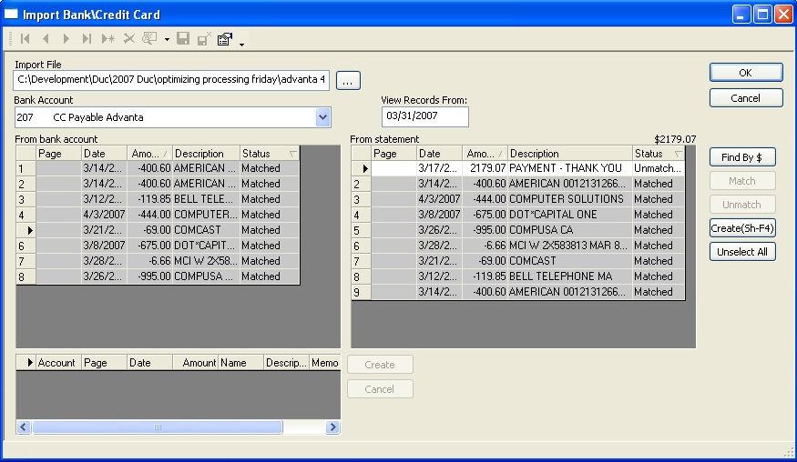Screen dimensions: 797x462
Task: Expand Status filter in bank account grid
Action: point(292,154)
